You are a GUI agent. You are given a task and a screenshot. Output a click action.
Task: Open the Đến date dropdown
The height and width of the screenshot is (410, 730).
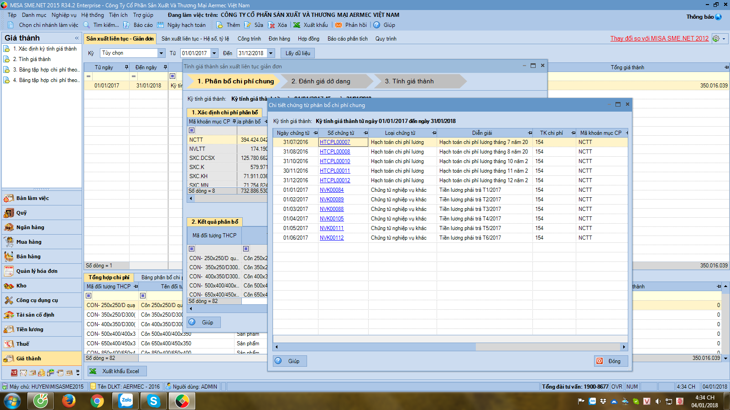(271, 53)
